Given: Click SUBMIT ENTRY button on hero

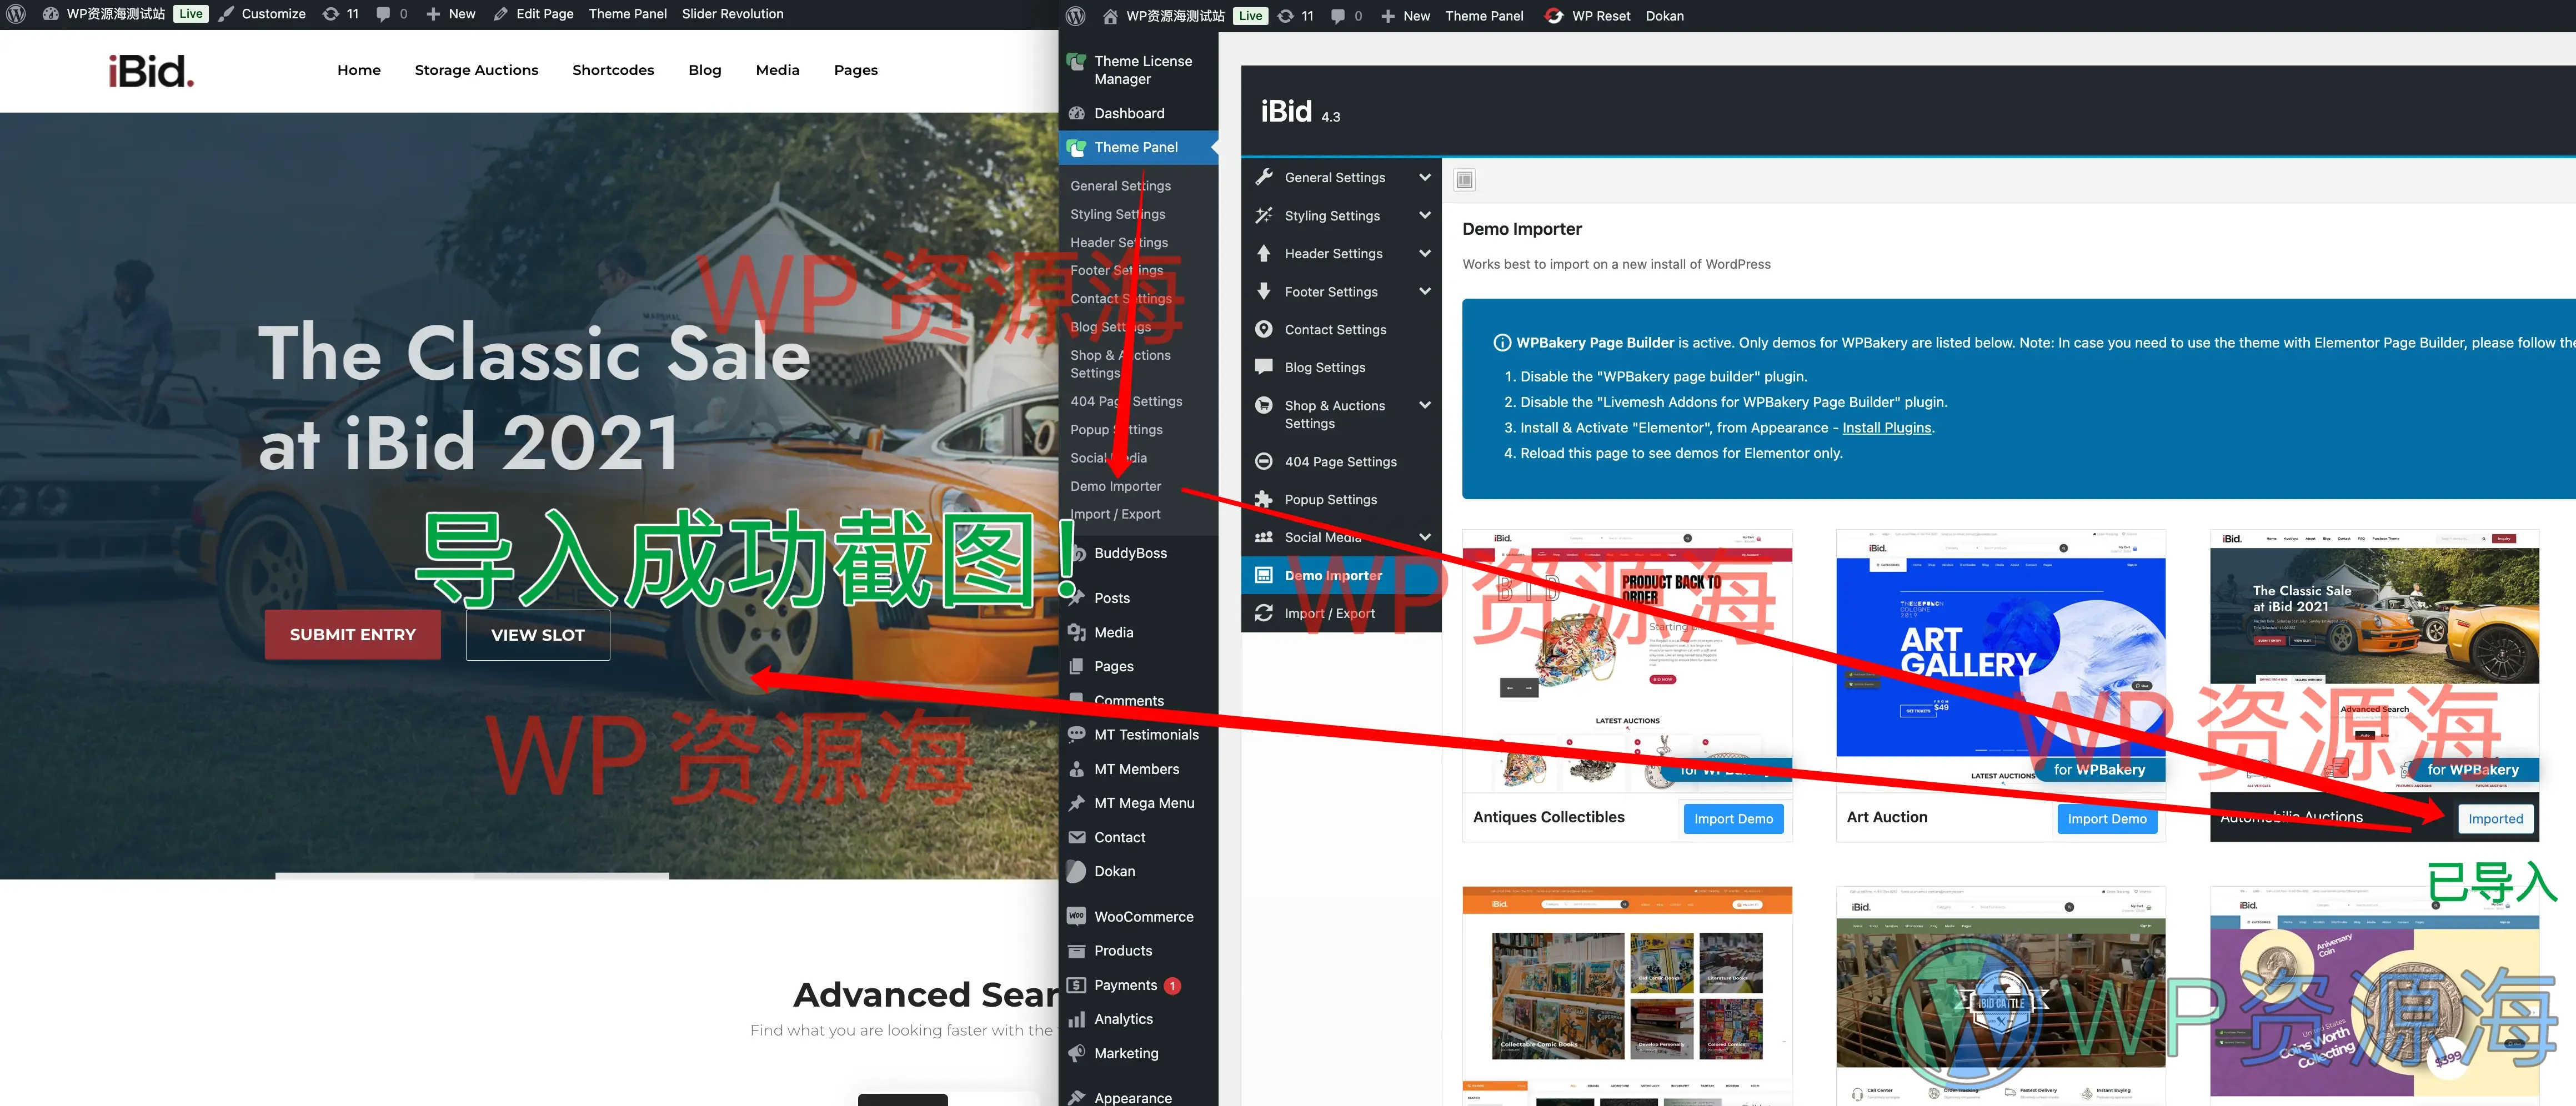Looking at the screenshot, I should click(352, 634).
